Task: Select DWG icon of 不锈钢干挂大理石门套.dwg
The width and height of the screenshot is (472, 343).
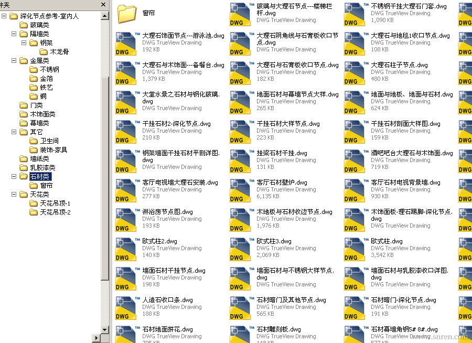Action: pyautogui.click(x=353, y=15)
